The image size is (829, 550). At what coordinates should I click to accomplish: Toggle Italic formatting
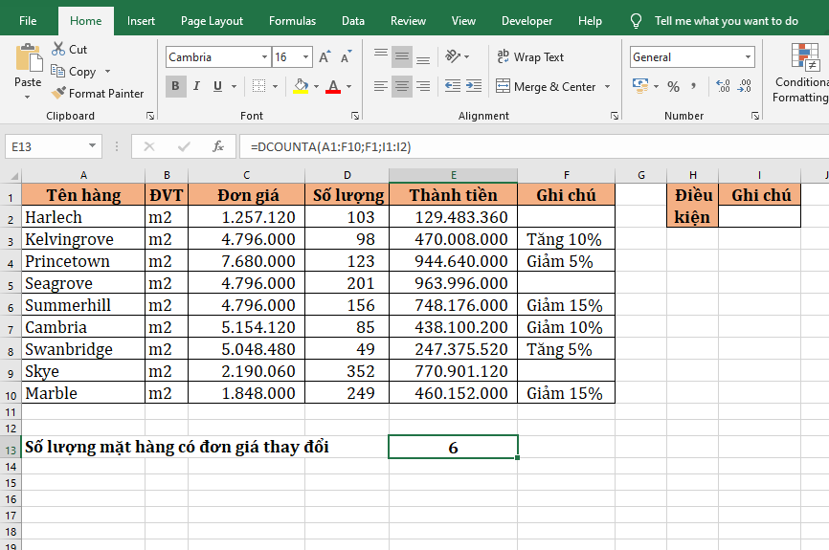[196, 87]
